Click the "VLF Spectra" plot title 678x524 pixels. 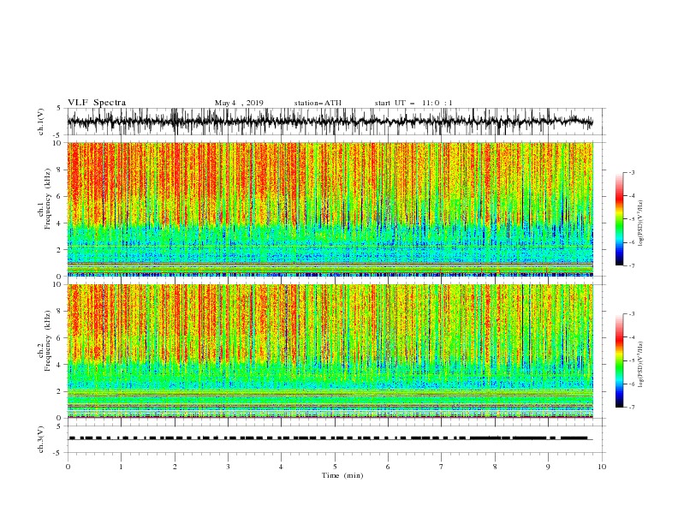tap(97, 103)
